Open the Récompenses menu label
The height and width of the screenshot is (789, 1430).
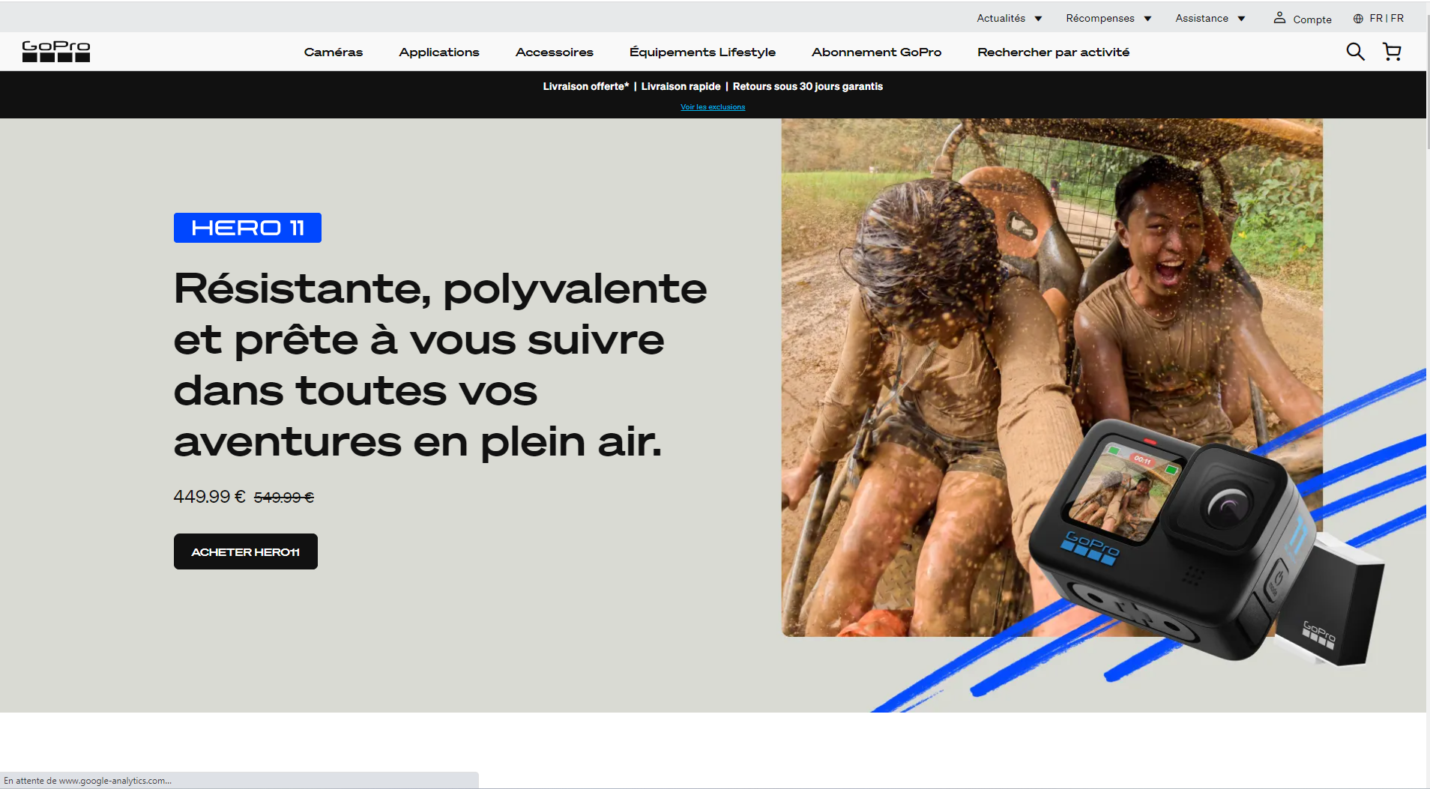point(1100,18)
